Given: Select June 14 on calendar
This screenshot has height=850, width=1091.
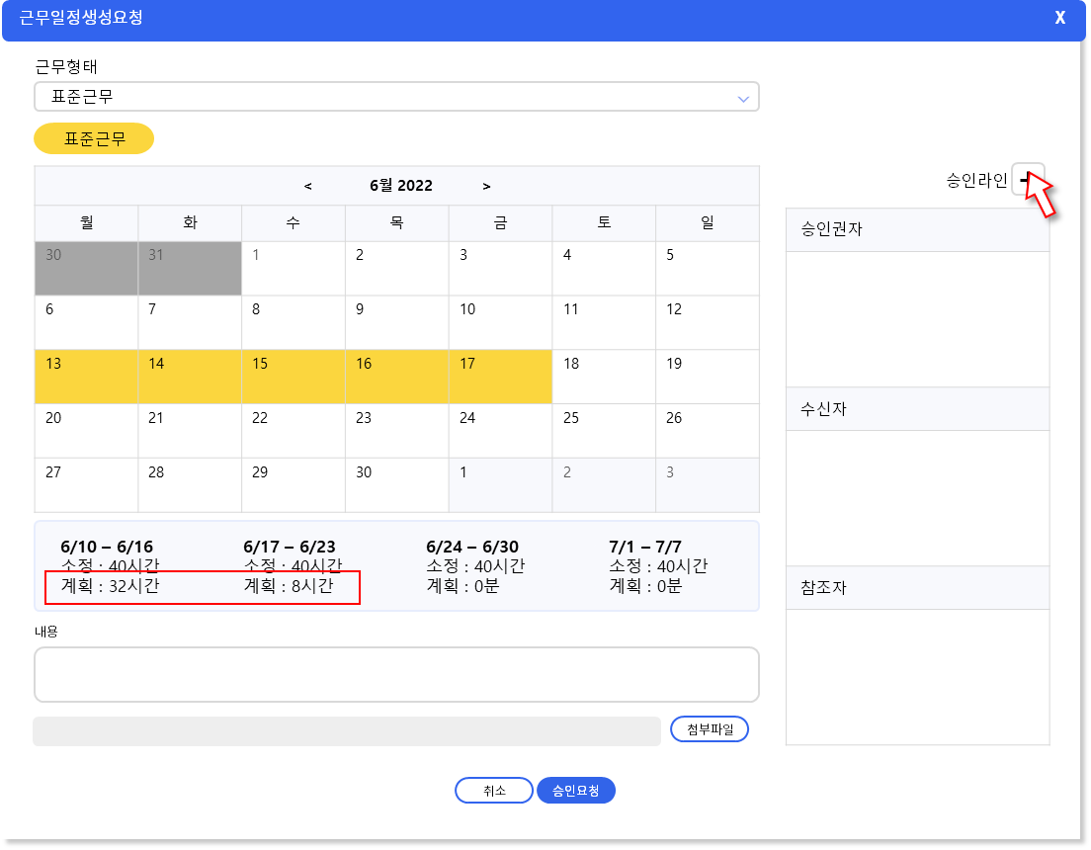Looking at the screenshot, I should pyautogui.click(x=190, y=377).
